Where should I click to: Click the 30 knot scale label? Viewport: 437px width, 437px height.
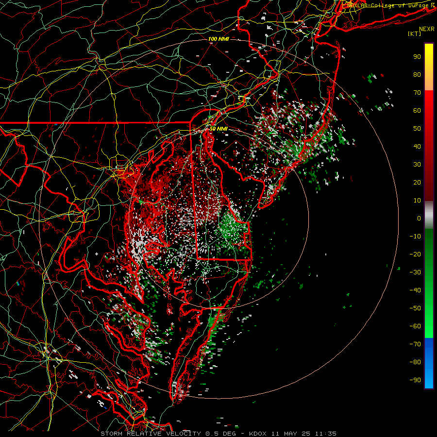(x=417, y=165)
